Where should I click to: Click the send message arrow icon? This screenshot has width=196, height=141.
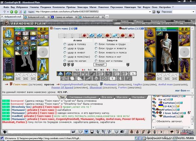(x=73, y=132)
